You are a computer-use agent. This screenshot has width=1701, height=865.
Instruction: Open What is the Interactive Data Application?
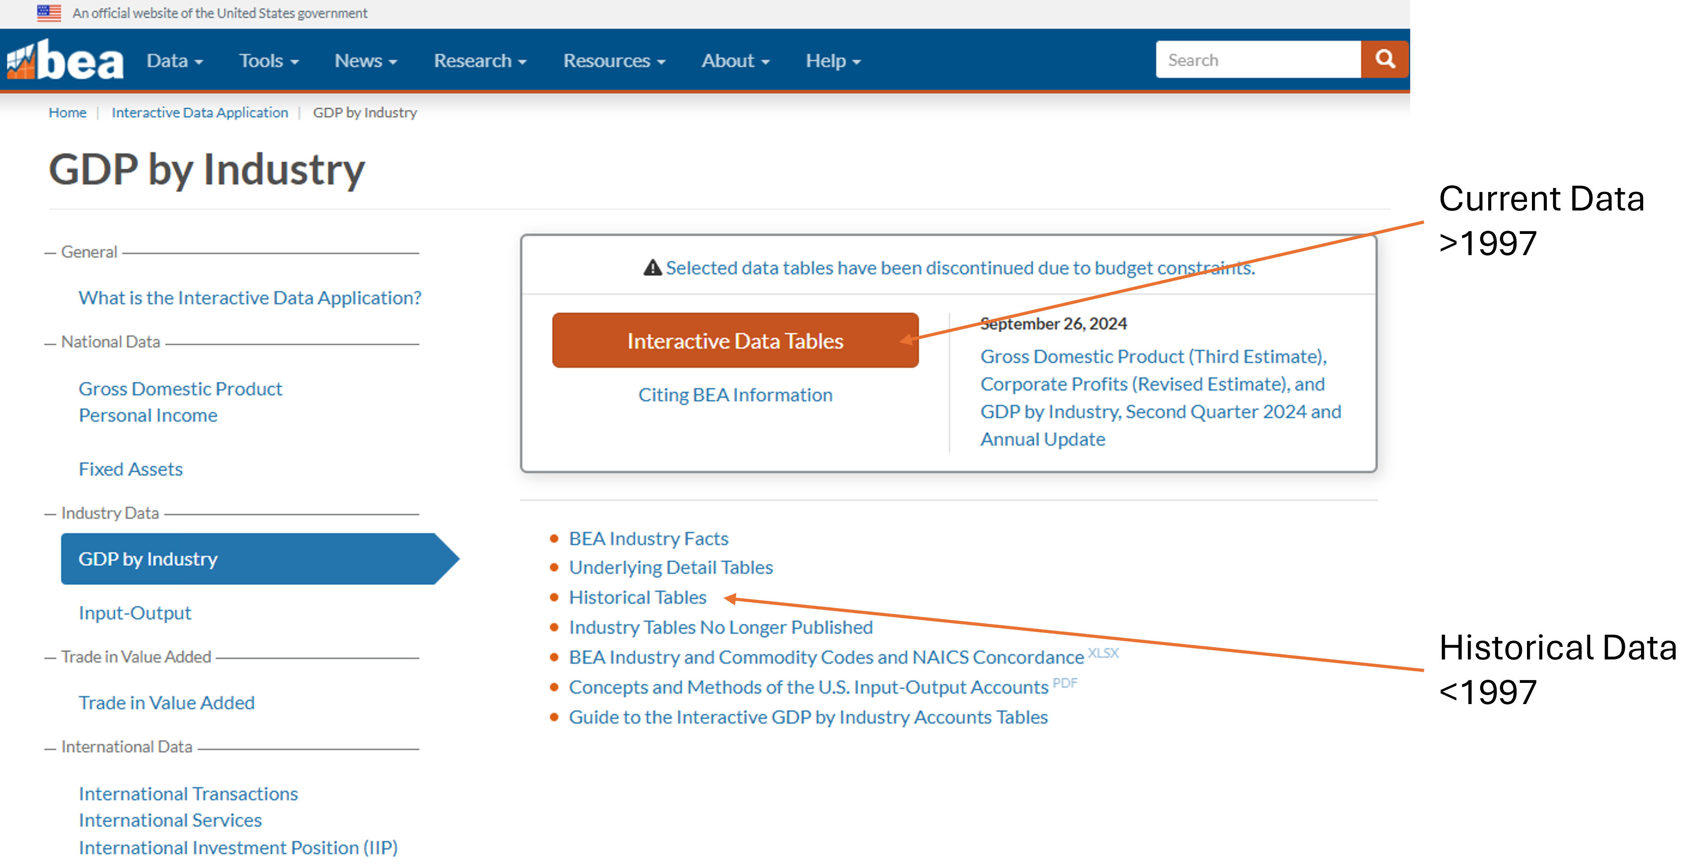[x=250, y=298]
